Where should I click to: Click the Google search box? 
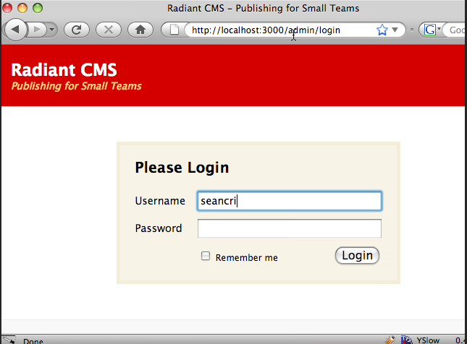[x=455, y=30]
